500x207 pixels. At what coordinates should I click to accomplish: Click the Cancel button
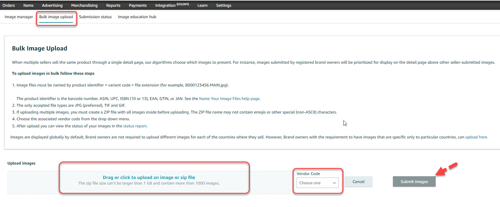(x=358, y=182)
